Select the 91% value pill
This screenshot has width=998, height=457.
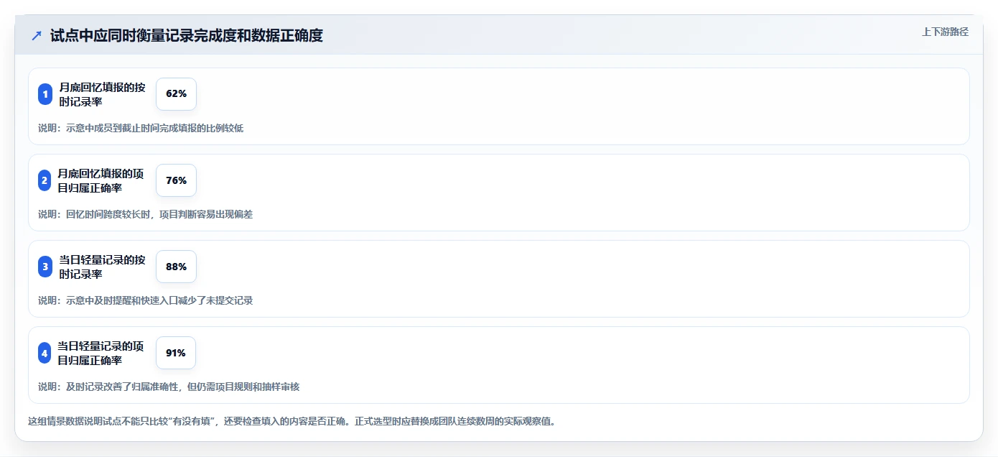(x=176, y=353)
